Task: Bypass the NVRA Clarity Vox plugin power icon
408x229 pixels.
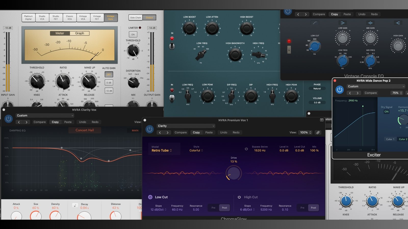Action: pos(9,119)
